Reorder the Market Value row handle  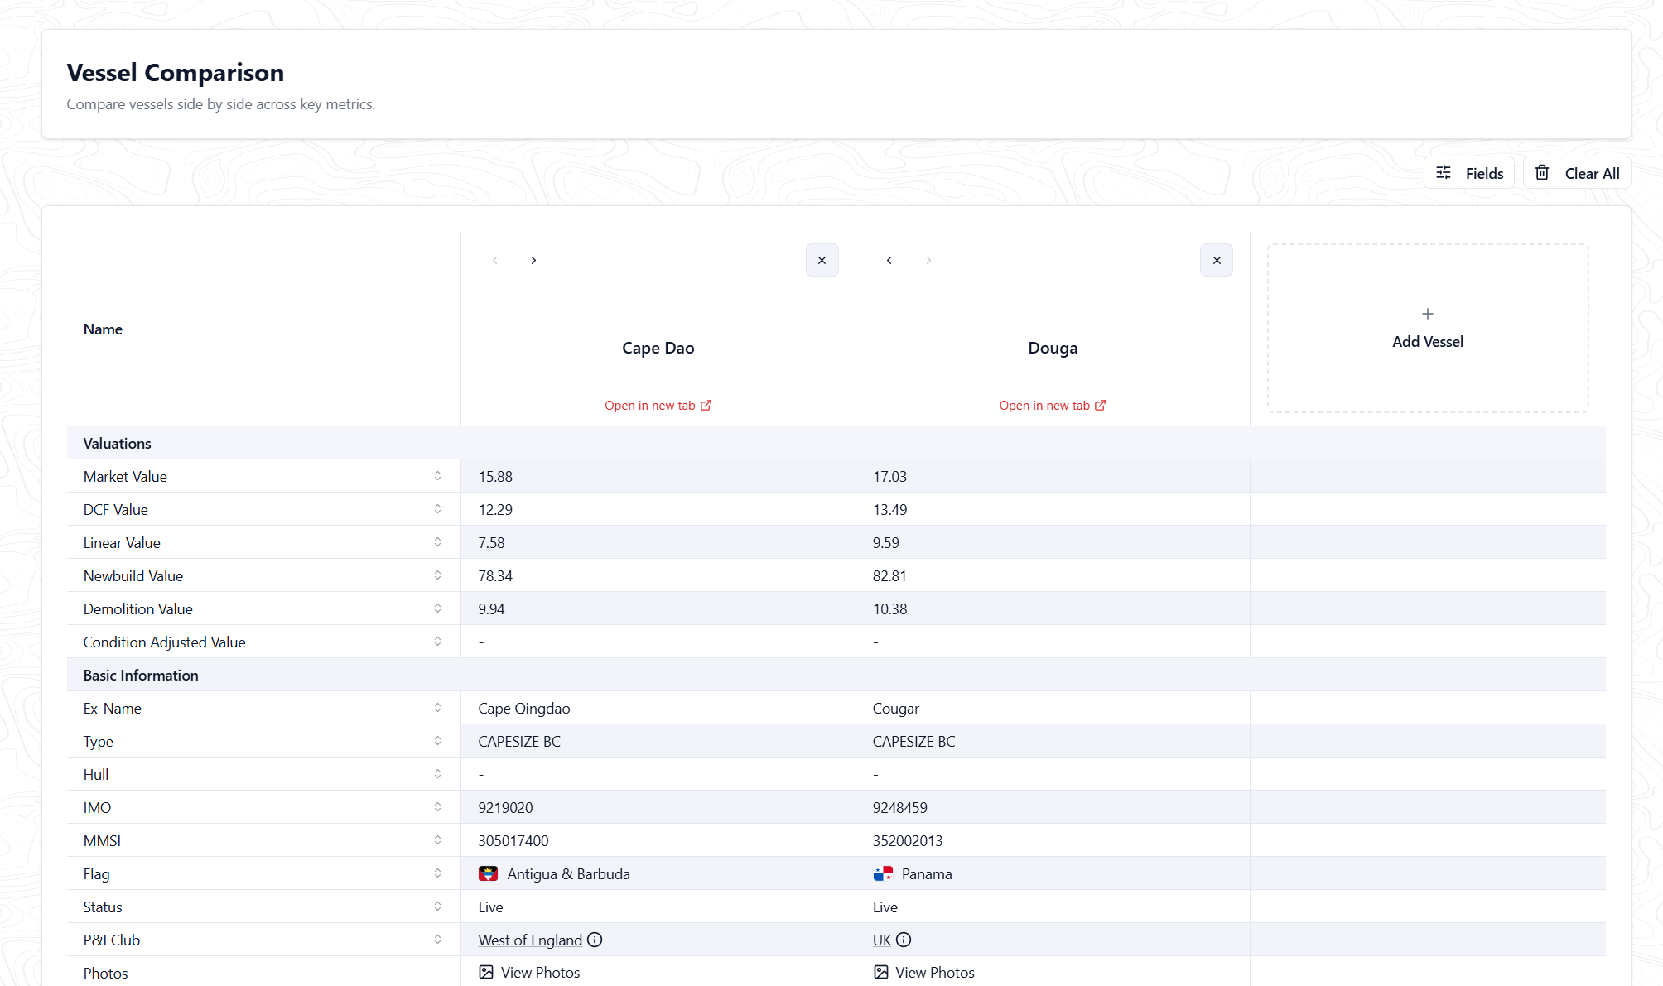pyautogui.click(x=437, y=476)
